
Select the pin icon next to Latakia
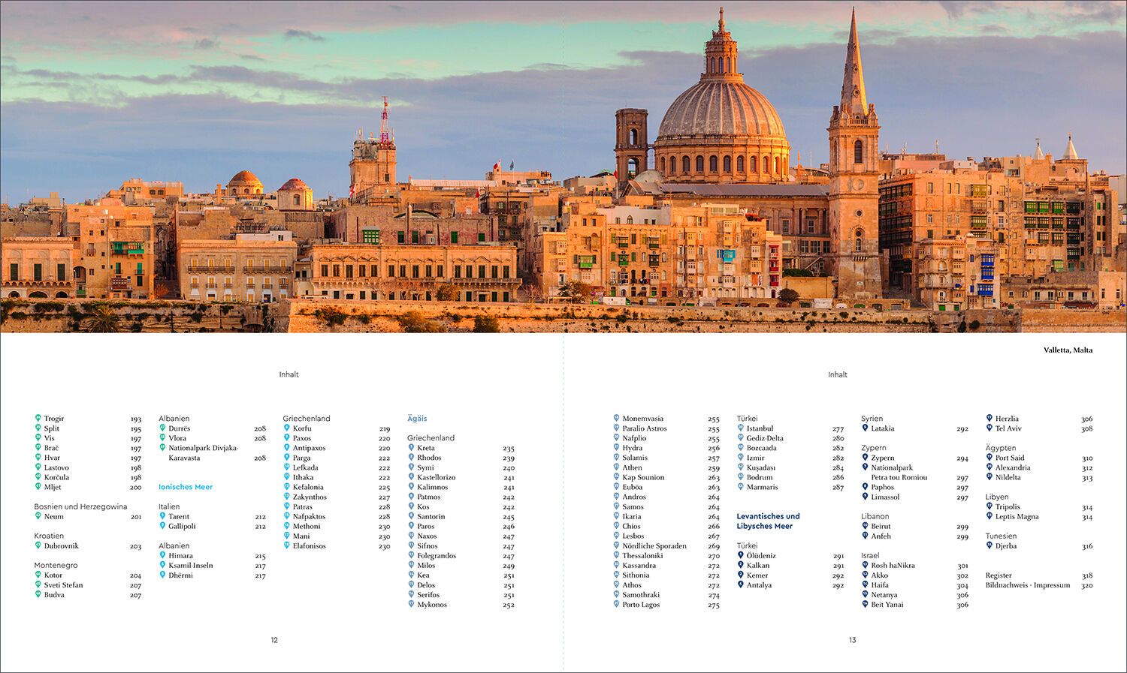[x=865, y=428]
